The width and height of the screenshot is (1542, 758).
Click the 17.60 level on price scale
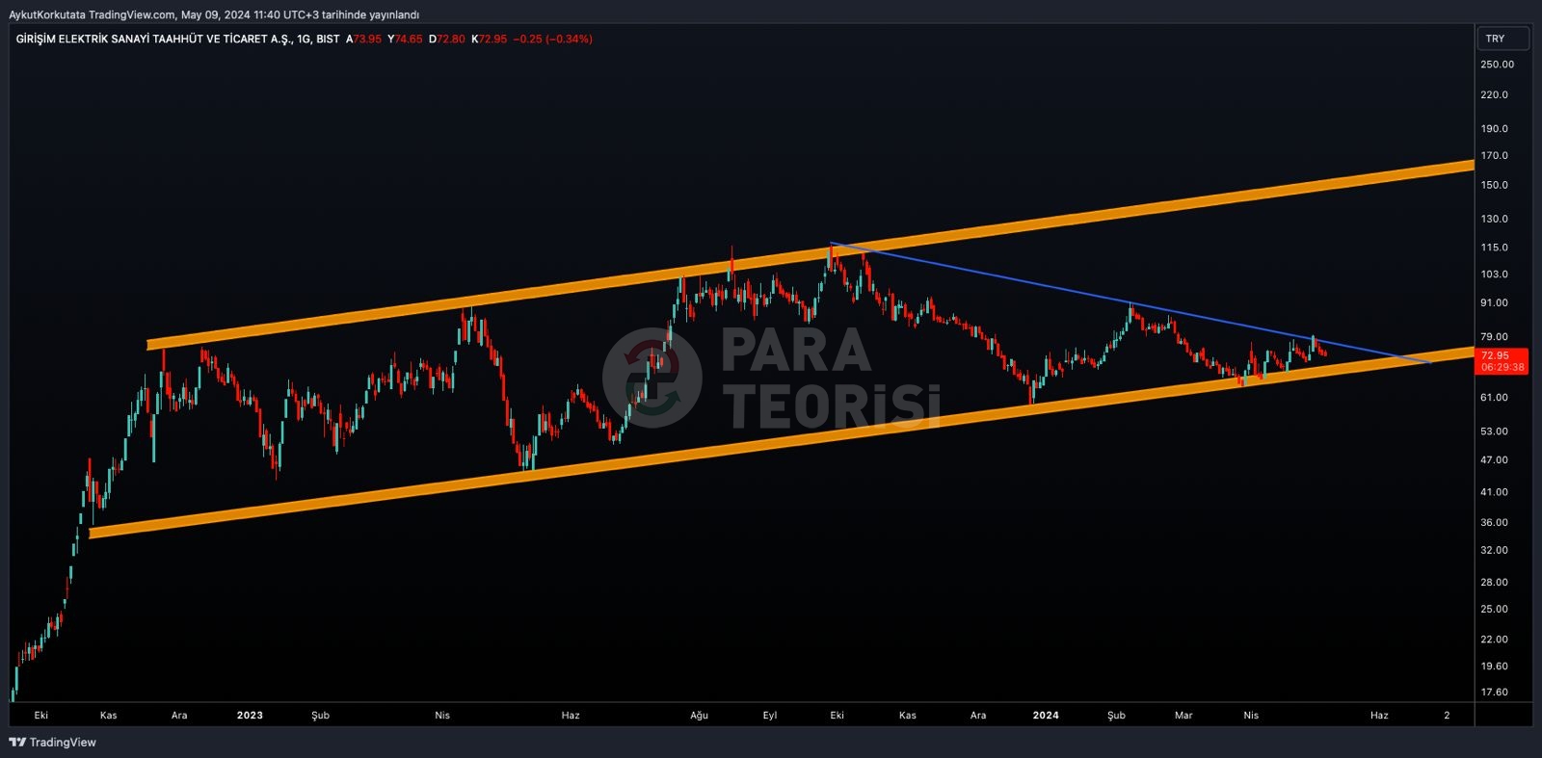[x=1494, y=693]
